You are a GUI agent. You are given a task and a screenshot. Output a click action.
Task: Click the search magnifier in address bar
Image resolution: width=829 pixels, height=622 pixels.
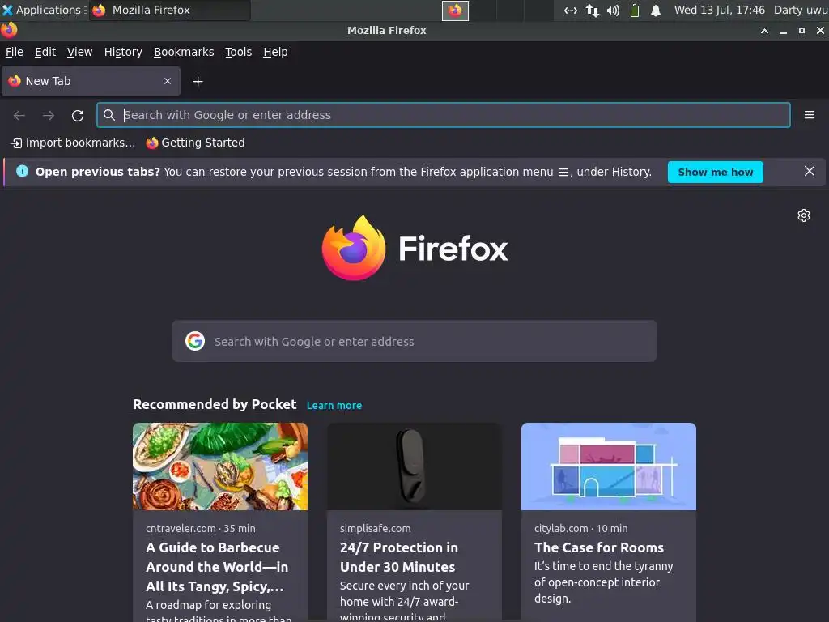click(x=109, y=115)
